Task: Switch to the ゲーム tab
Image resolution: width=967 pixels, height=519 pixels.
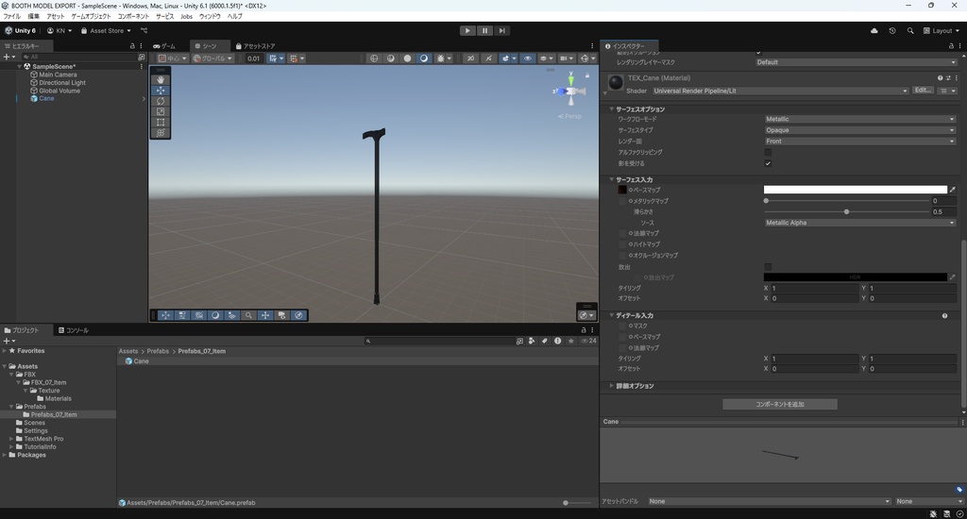Action: 164,45
